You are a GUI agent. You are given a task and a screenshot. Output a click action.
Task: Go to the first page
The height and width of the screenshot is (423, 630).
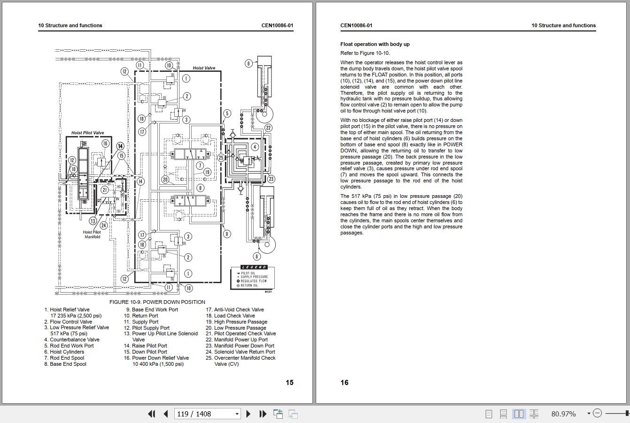151,414
